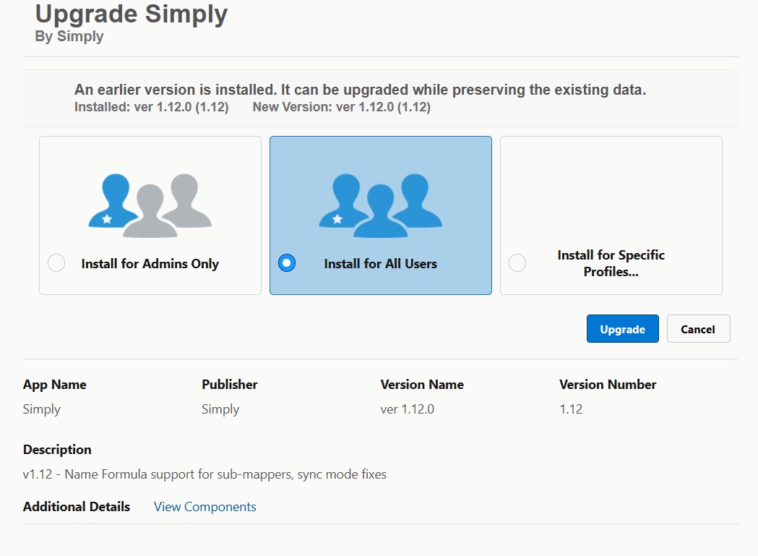Click the Upgrade Simply page heading
This screenshot has height=556, width=758.
click(x=132, y=14)
